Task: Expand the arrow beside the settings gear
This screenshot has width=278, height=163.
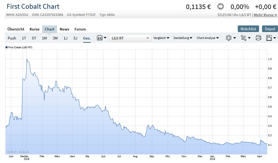Action: click(235, 38)
